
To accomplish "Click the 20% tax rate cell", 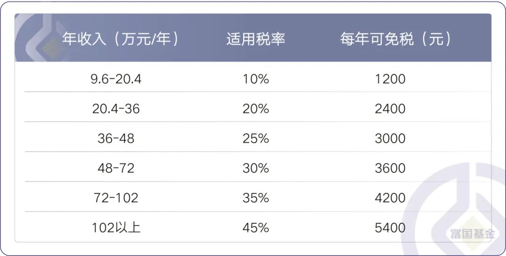I will point(256,109).
